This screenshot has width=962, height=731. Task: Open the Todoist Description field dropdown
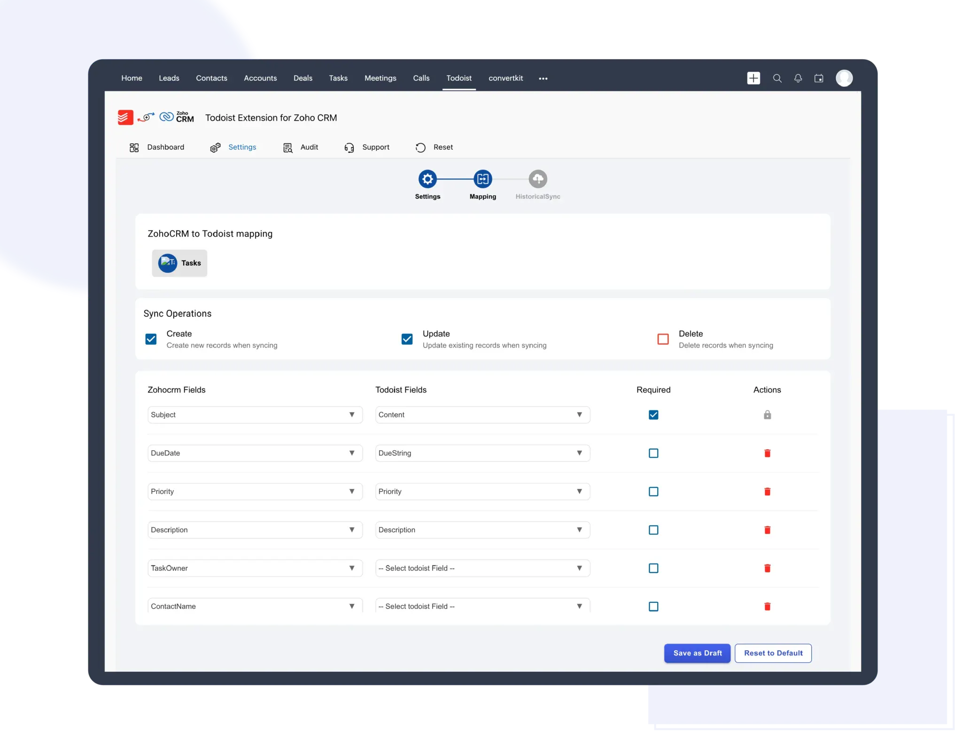(482, 530)
